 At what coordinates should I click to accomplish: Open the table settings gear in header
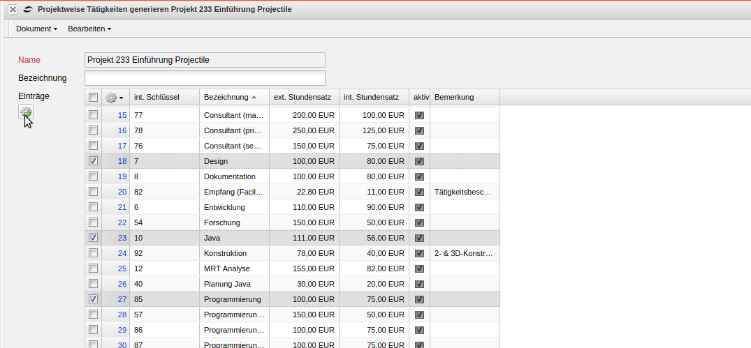tap(111, 98)
